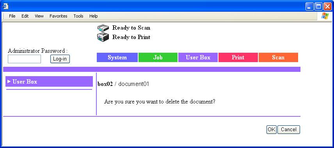Select User Box in the sidebar

pos(49,82)
